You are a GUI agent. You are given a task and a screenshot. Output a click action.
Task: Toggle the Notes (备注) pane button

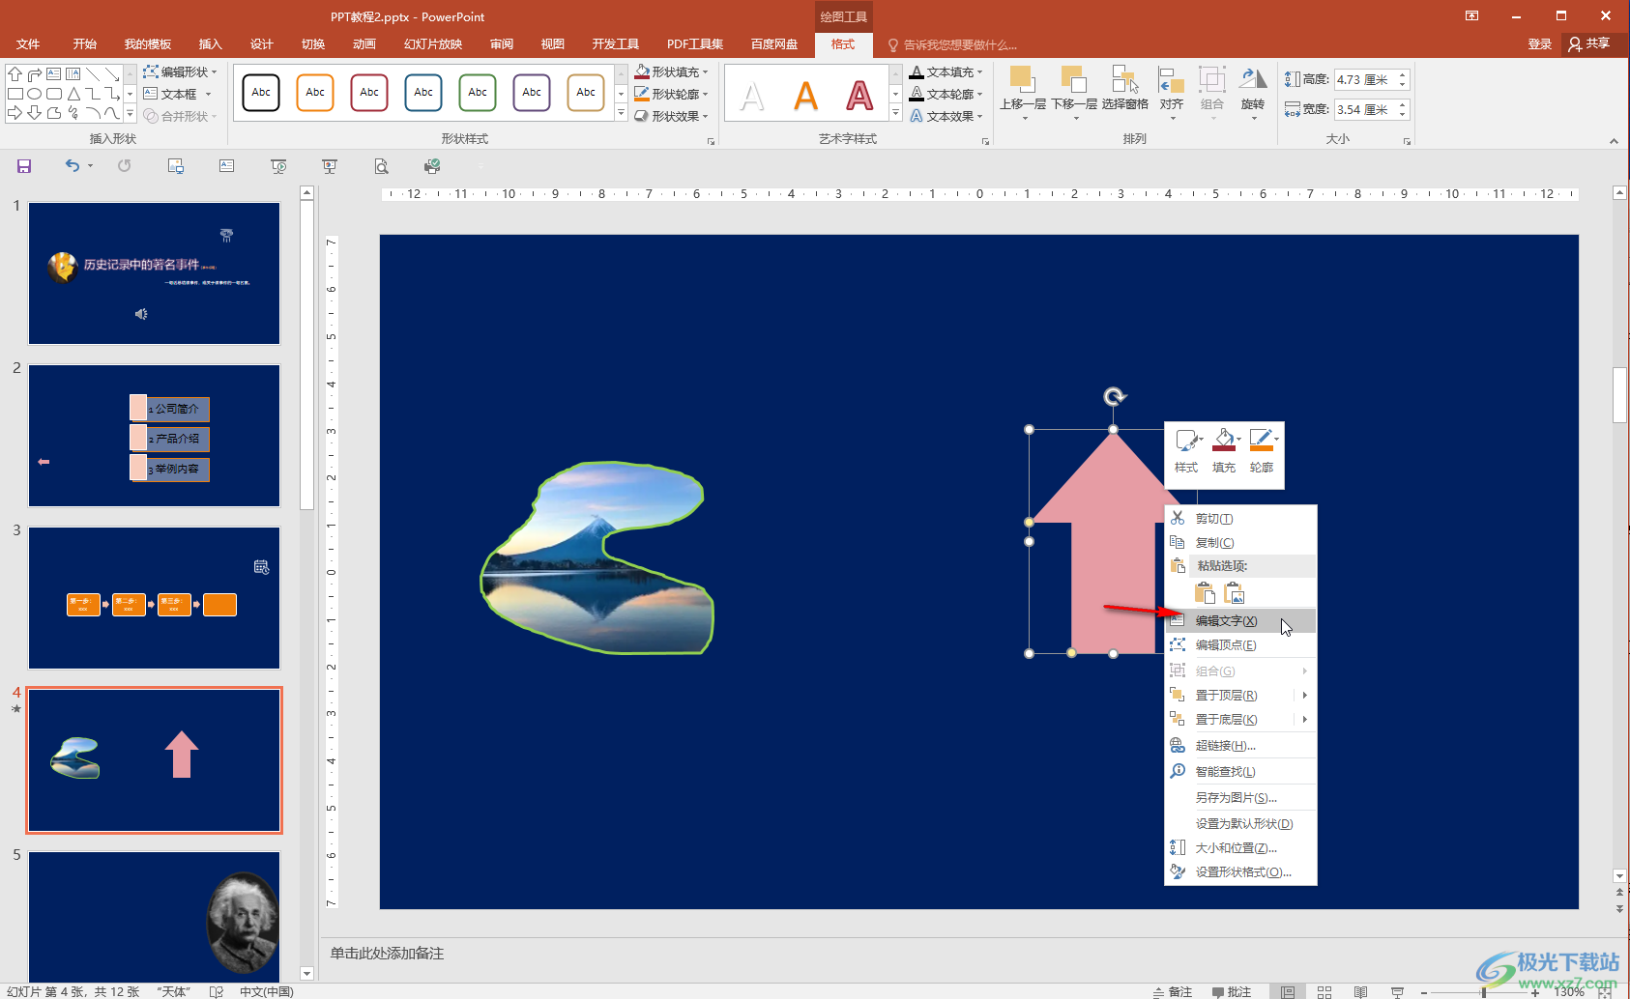tap(1173, 992)
